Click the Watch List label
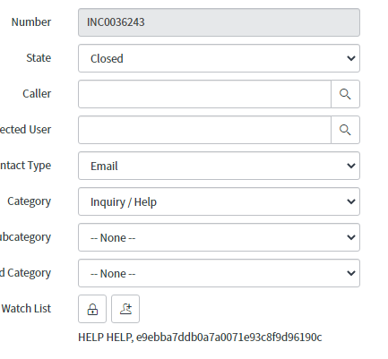This screenshot has height=359, width=388. pyautogui.click(x=26, y=309)
